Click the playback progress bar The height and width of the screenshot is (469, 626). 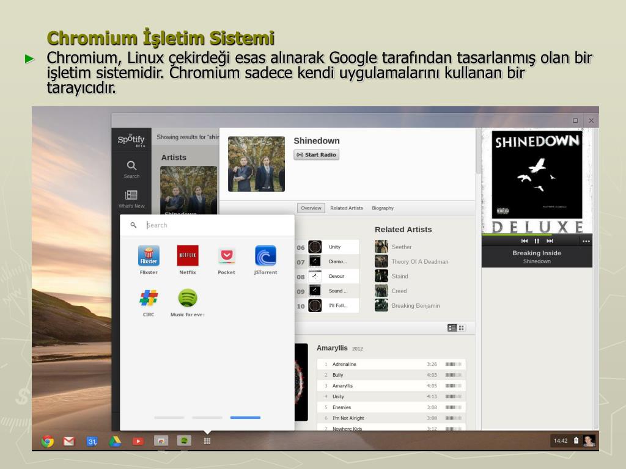pyautogui.click(x=537, y=234)
